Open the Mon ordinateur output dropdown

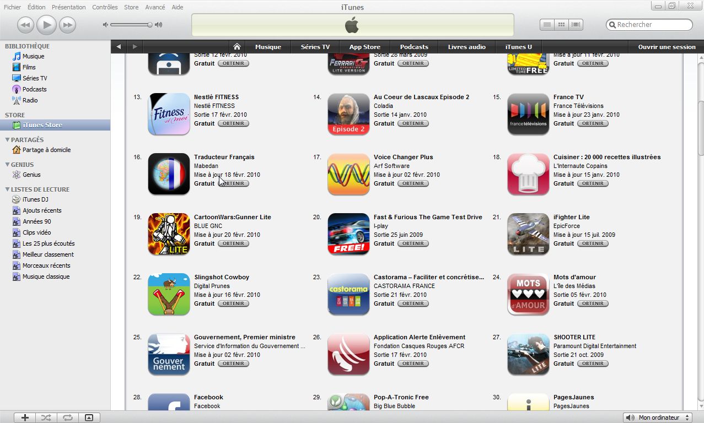(x=658, y=417)
